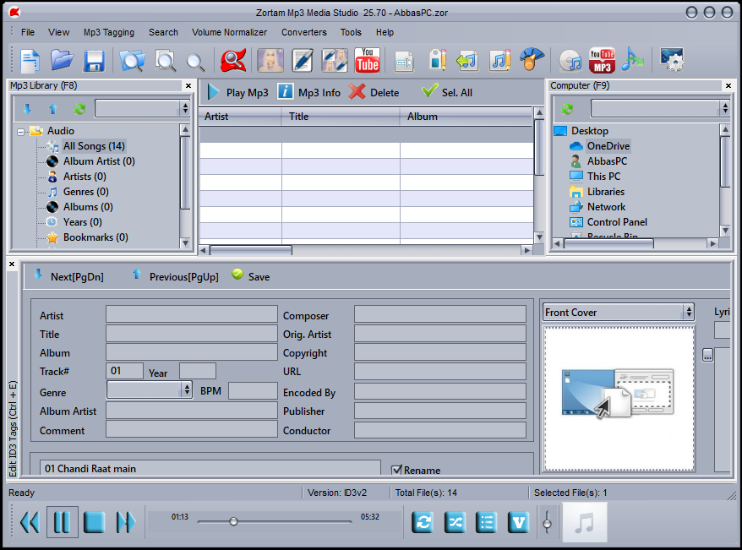Toggle shuffle playback icon

click(x=455, y=523)
